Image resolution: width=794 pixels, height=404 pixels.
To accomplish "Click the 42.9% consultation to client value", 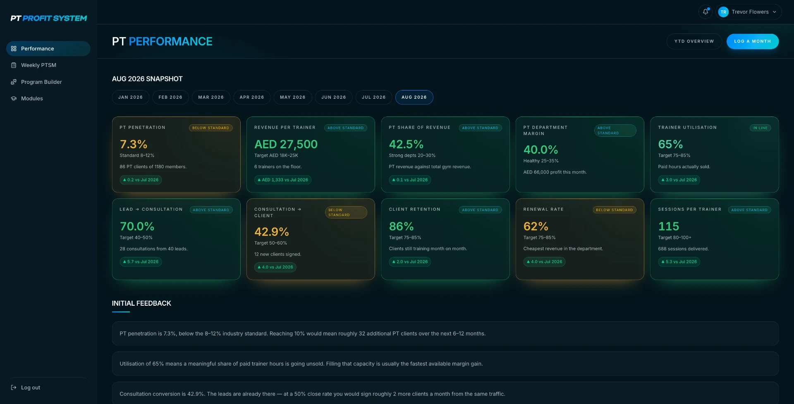I will point(272,232).
